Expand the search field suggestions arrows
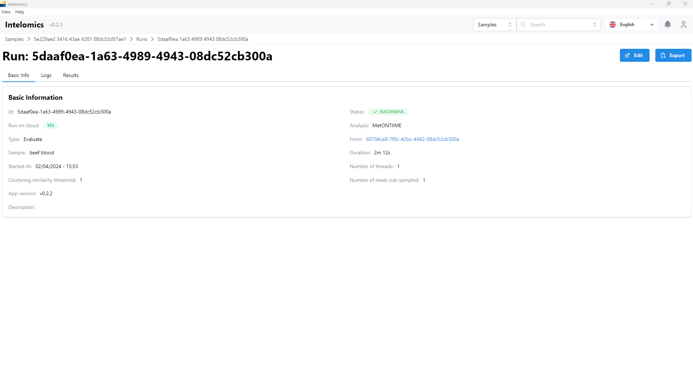The height and width of the screenshot is (373, 693). point(594,25)
